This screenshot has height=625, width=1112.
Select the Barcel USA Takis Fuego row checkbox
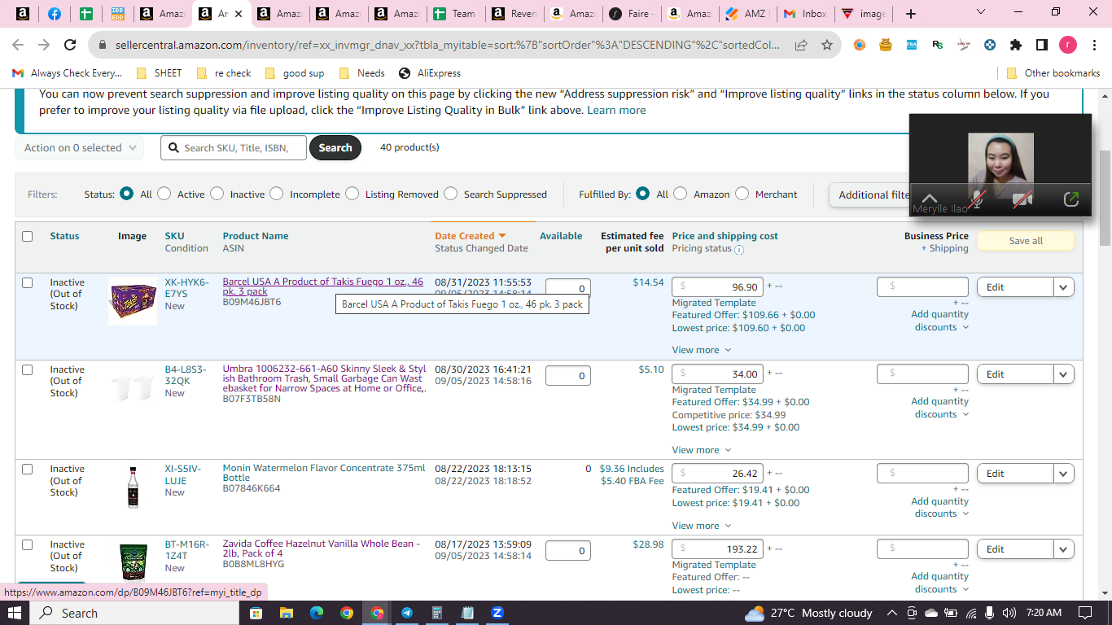(27, 282)
